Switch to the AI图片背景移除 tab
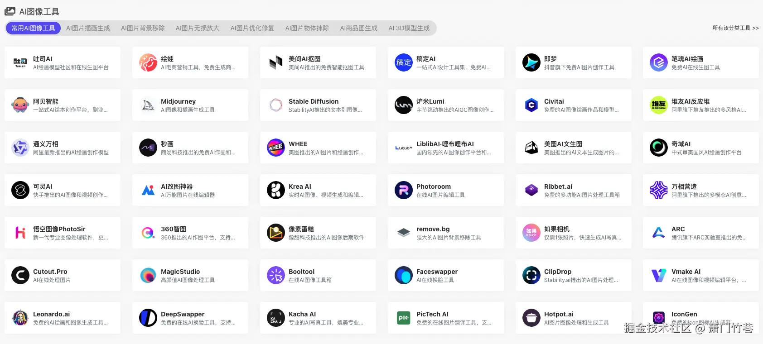This screenshot has height=344, width=763. click(143, 28)
